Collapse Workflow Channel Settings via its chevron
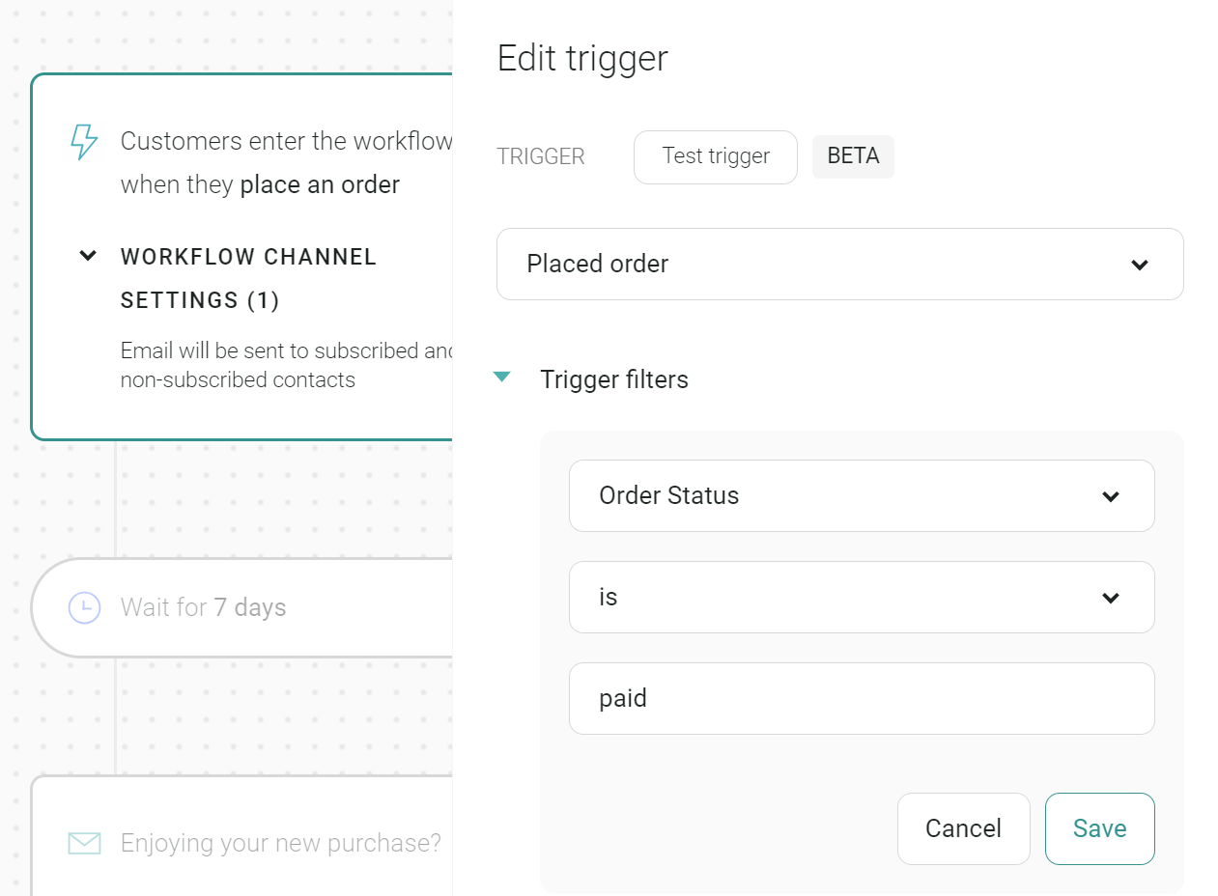Image resolution: width=1218 pixels, height=896 pixels. 88,256
